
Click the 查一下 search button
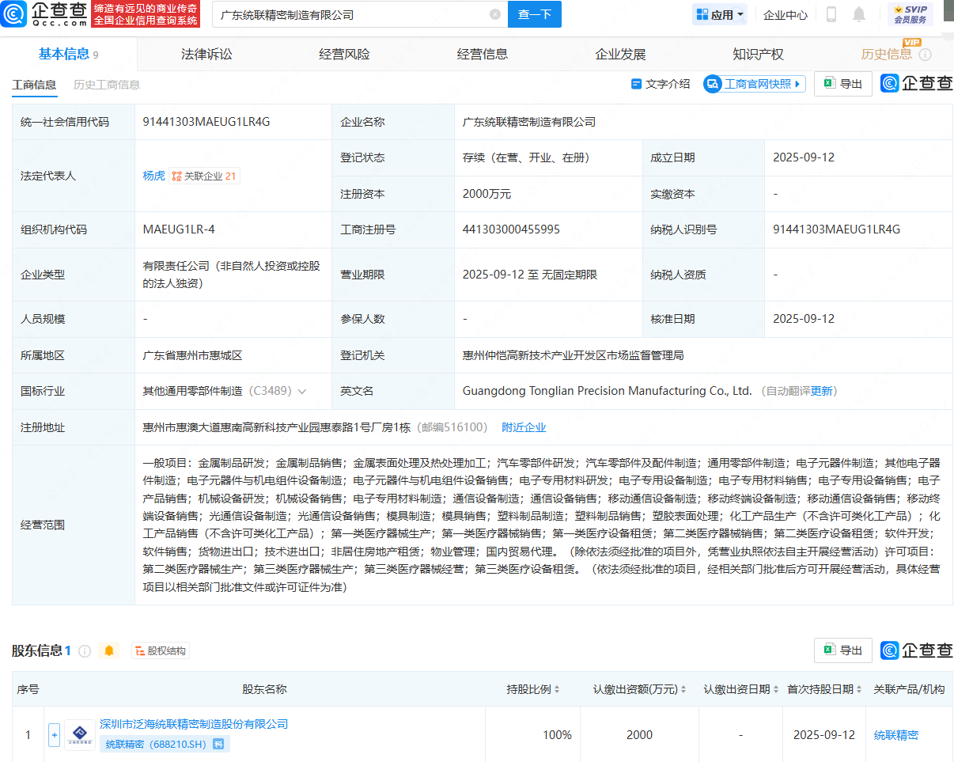click(x=534, y=14)
